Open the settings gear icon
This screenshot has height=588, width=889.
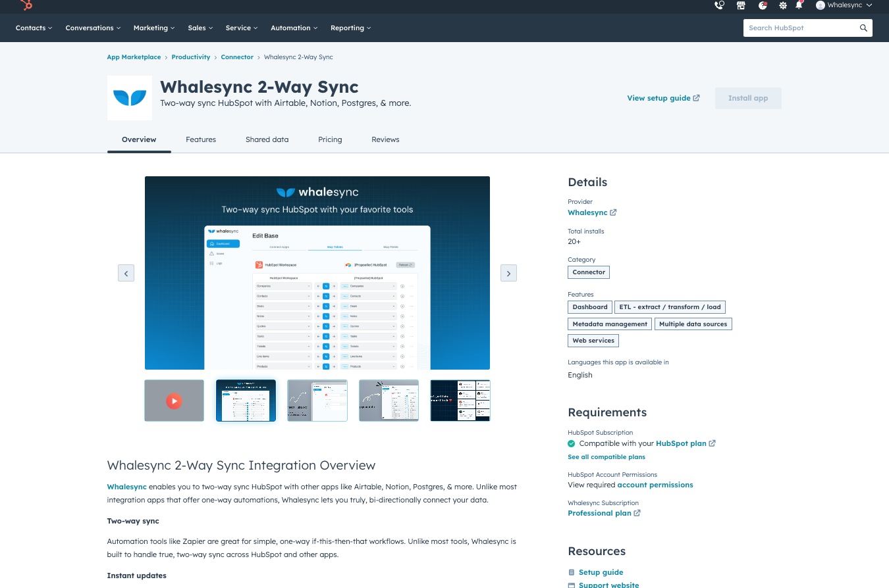click(x=783, y=5)
